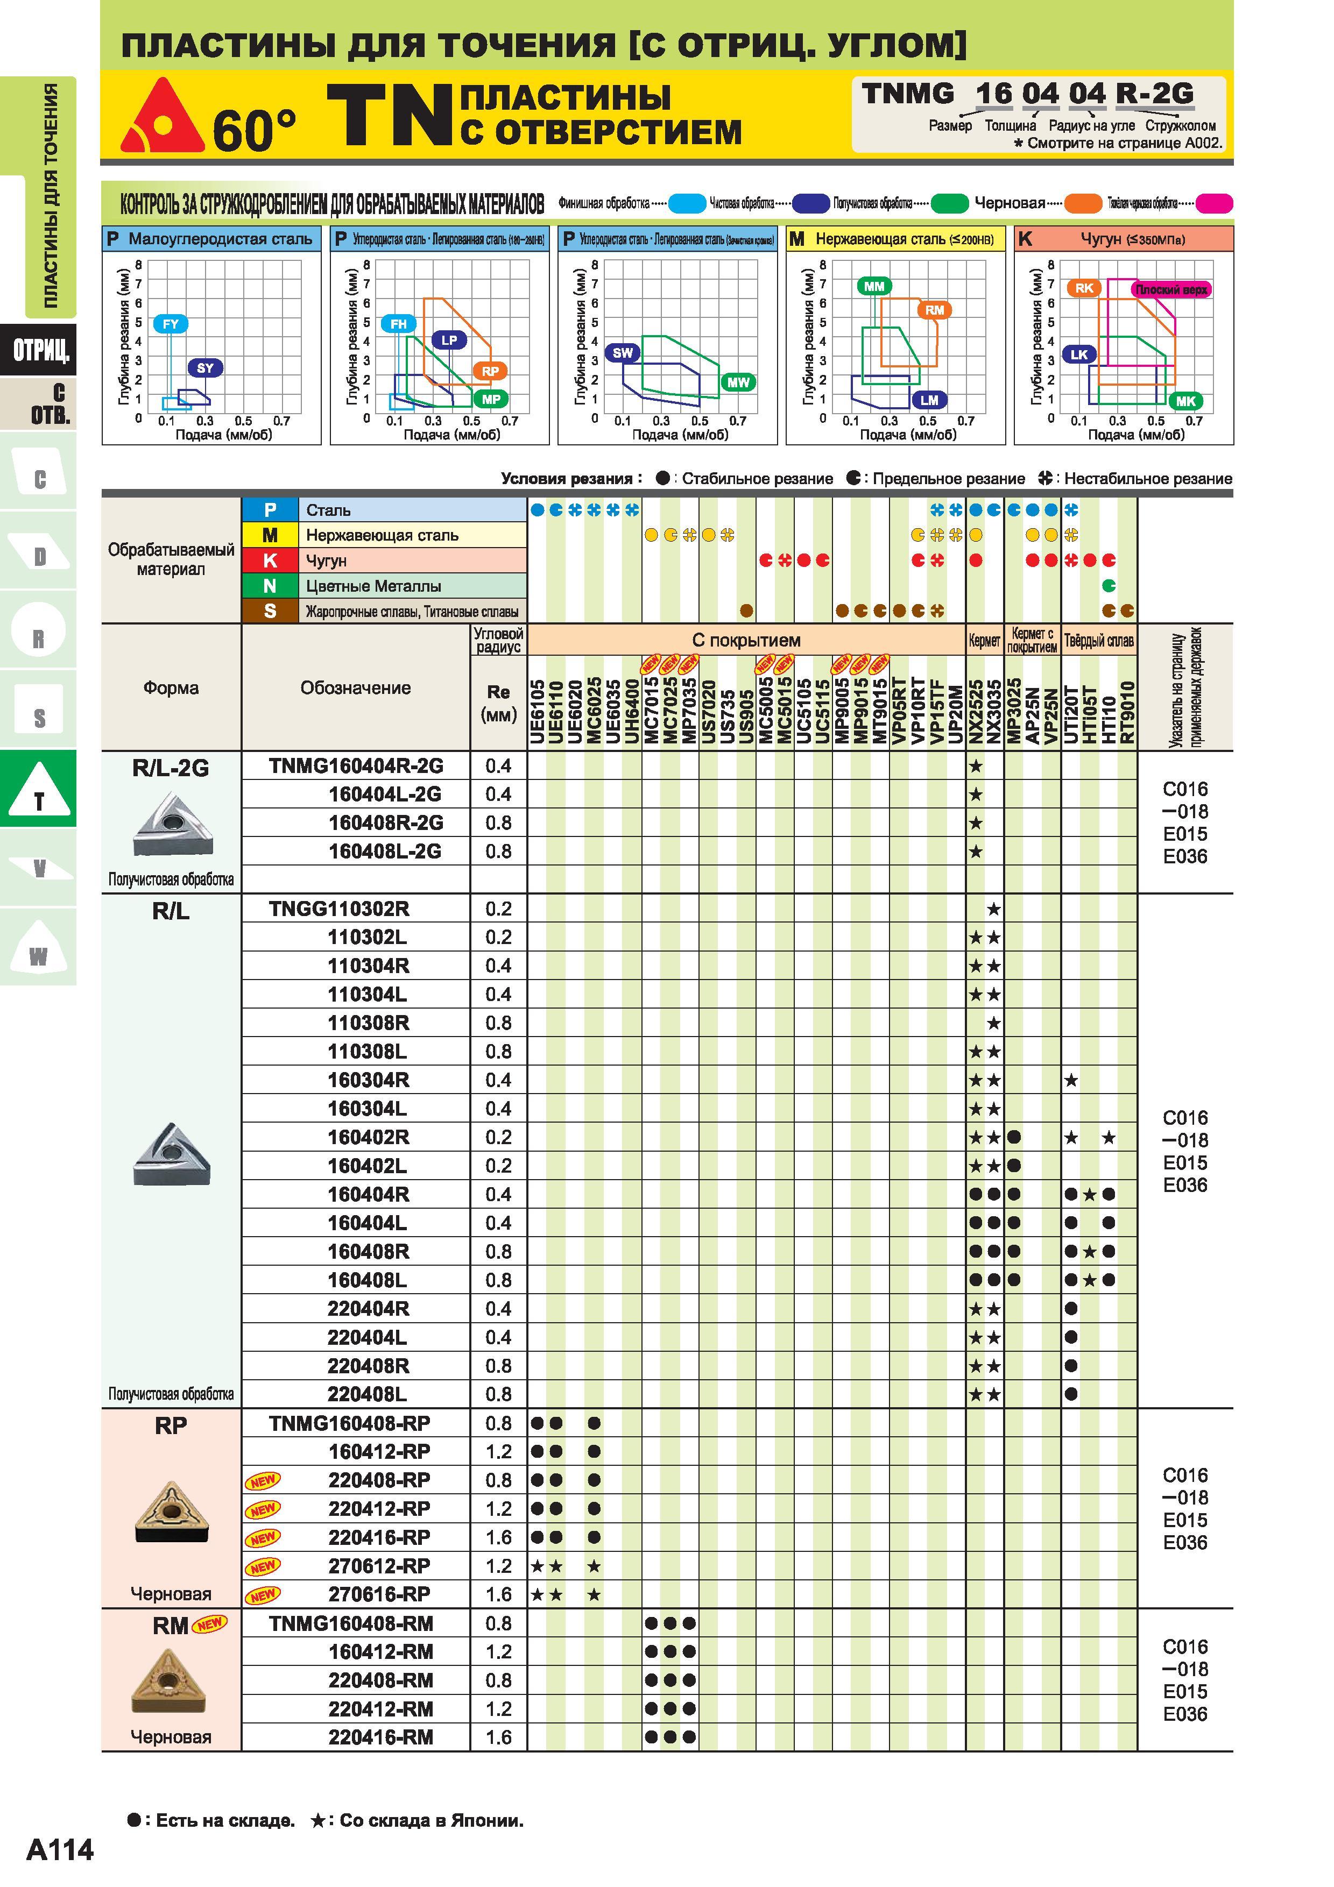Click the designation 220416-RM
The width and height of the screenshot is (1334, 1887).
click(380, 1738)
